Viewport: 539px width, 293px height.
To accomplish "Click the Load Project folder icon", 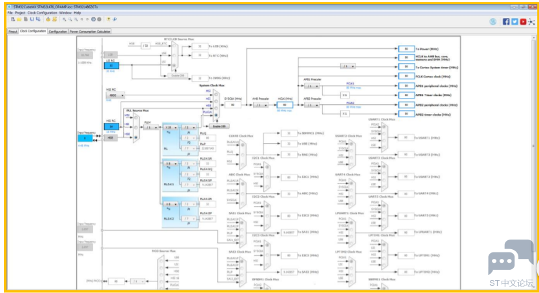I will 19,19.
